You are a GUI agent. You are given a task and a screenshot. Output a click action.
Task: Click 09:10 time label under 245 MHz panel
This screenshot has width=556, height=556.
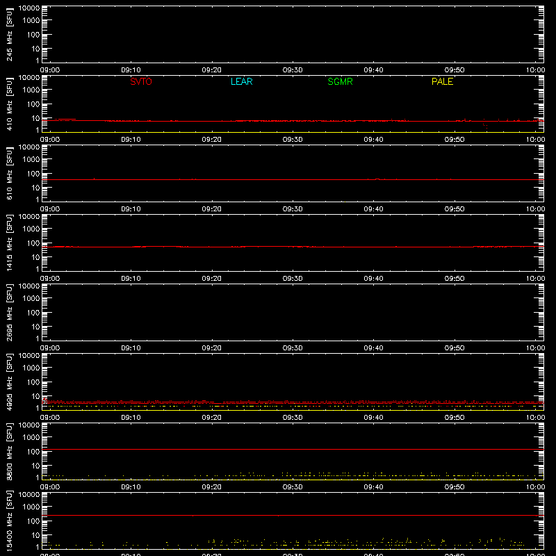coord(131,70)
